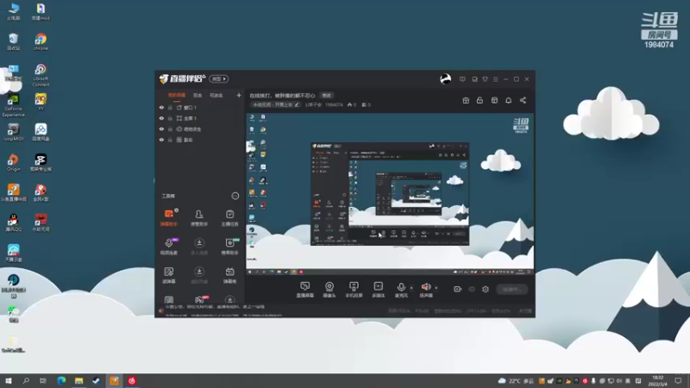Lock the 窗口 1 source
Viewport: 690px width, 388px height.
pyautogui.click(x=170, y=107)
